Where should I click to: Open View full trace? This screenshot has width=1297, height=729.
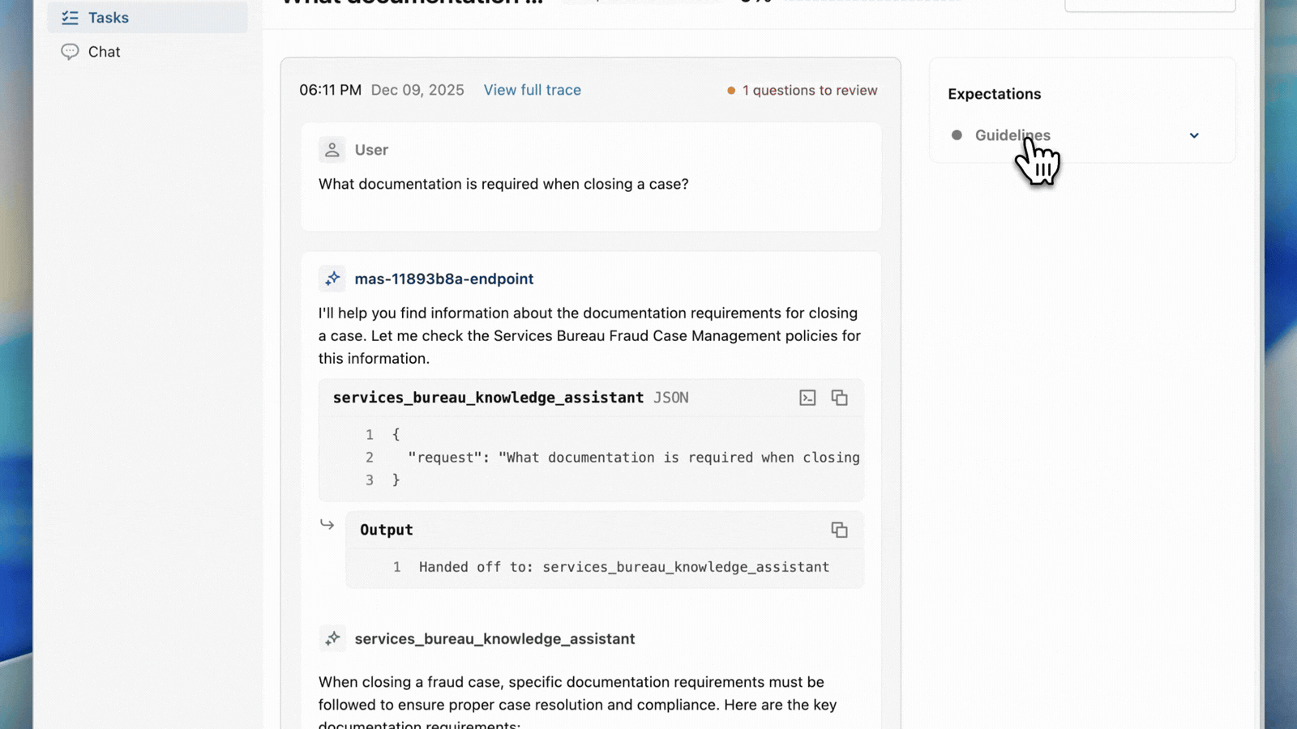(x=532, y=90)
